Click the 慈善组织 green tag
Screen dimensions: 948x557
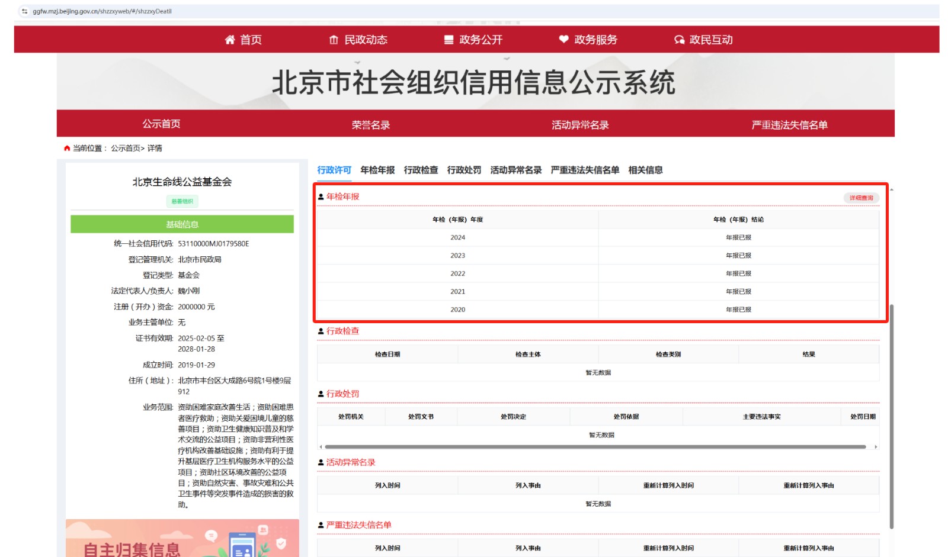click(182, 201)
